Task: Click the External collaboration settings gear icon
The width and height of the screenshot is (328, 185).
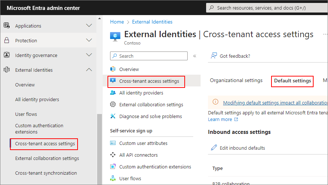Action: (x=113, y=104)
